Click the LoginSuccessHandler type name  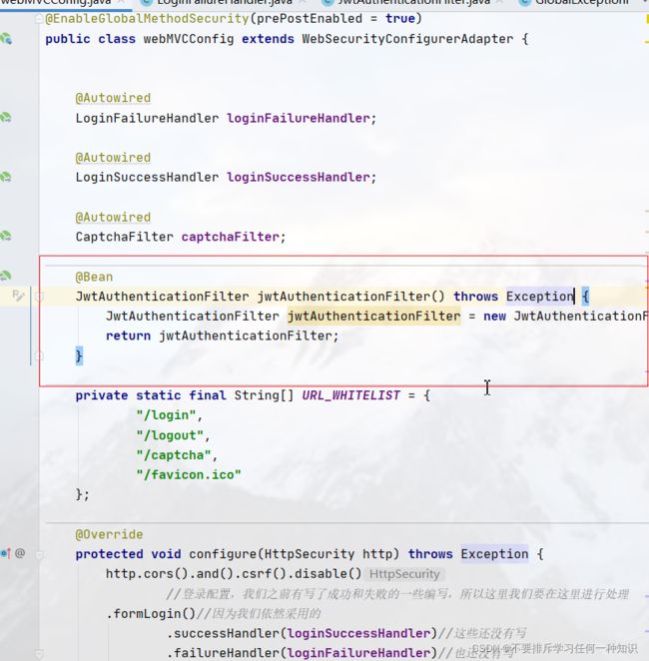coord(147,177)
